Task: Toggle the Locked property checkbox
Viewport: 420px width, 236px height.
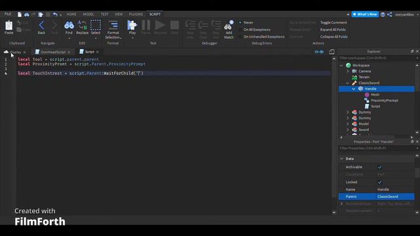Action: 379,182
